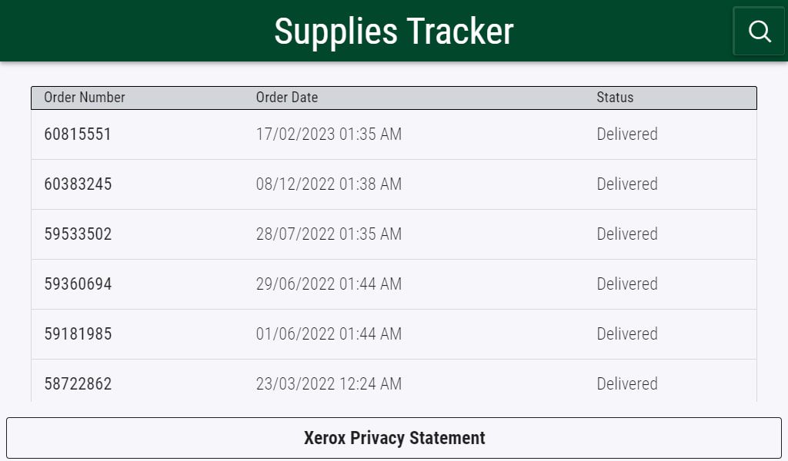Sort by the Status column header
Screen dimensions: 788x461
[x=615, y=98]
